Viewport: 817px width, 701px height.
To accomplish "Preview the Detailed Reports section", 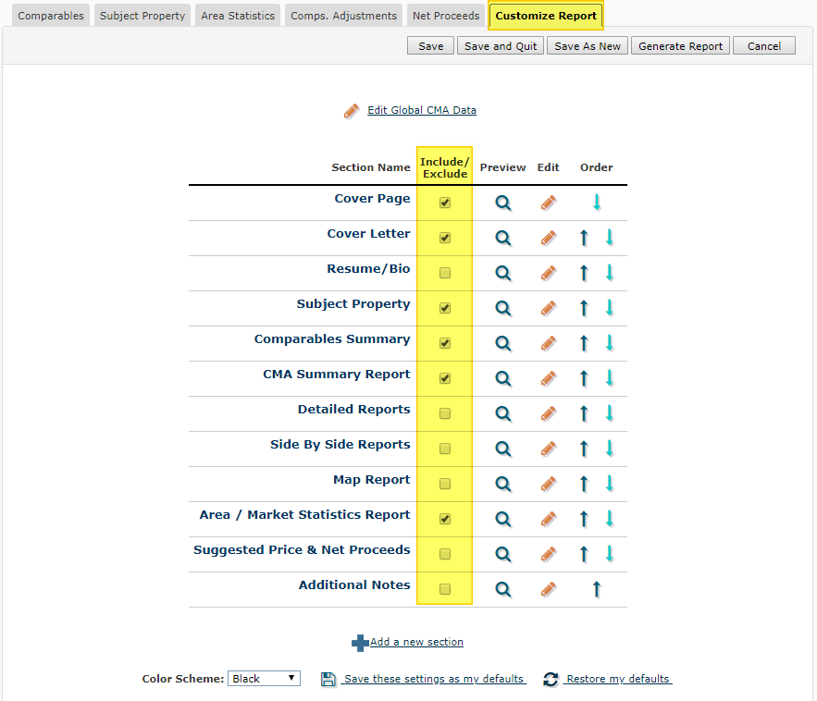I will [x=502, y=413].
